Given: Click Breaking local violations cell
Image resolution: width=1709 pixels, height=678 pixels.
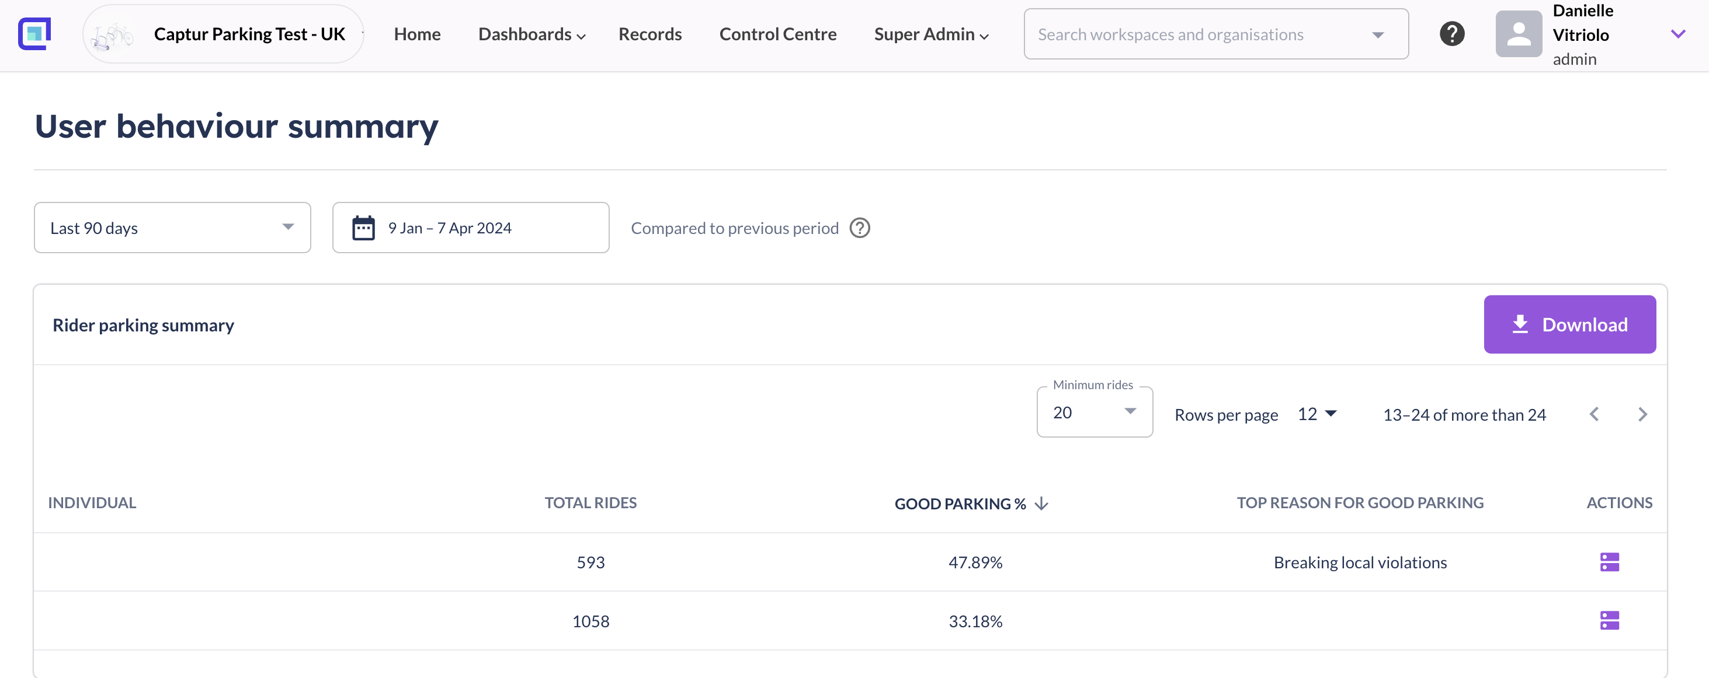Looking at the screenshot, I should click(x=1360, y=562).
